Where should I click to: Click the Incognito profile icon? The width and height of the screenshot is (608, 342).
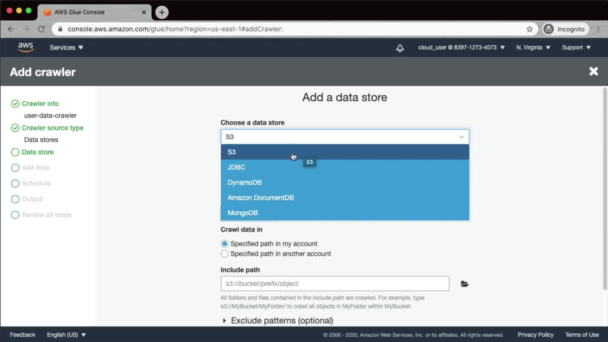tap(548, 29)
